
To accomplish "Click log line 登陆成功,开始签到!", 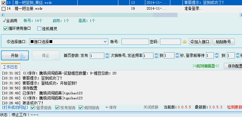I will [39, 83].
